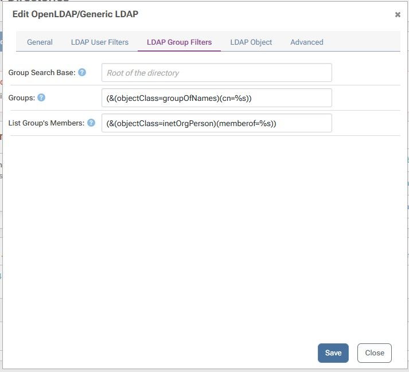Open the Advanced tab

307,42
